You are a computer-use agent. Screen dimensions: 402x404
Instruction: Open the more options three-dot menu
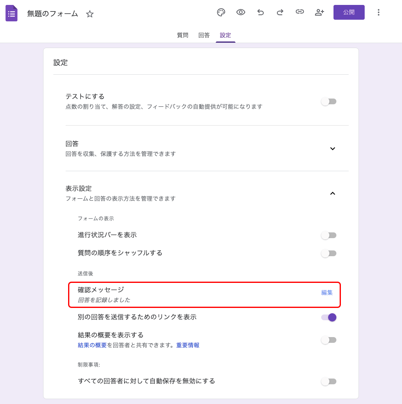click(x=379, y=12)
